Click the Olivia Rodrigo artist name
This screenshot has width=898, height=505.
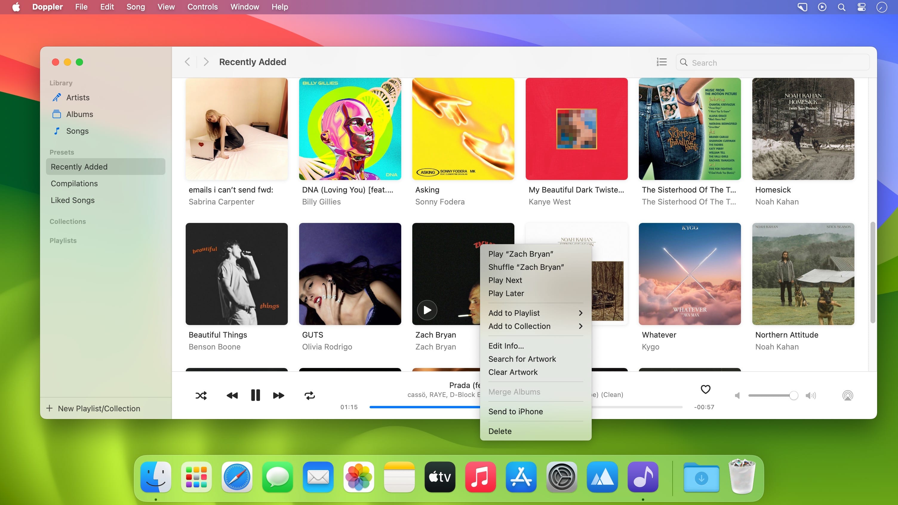click(327, 347)
